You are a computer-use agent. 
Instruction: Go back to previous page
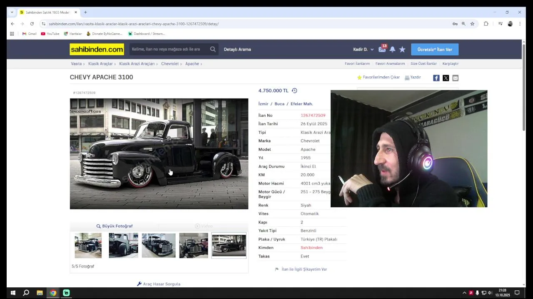pyautogui.click(x=12, y=24)
